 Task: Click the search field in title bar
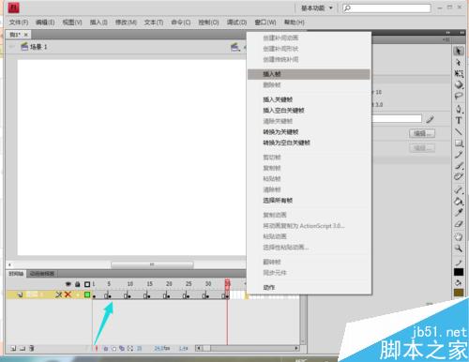[x=386, y=8]
